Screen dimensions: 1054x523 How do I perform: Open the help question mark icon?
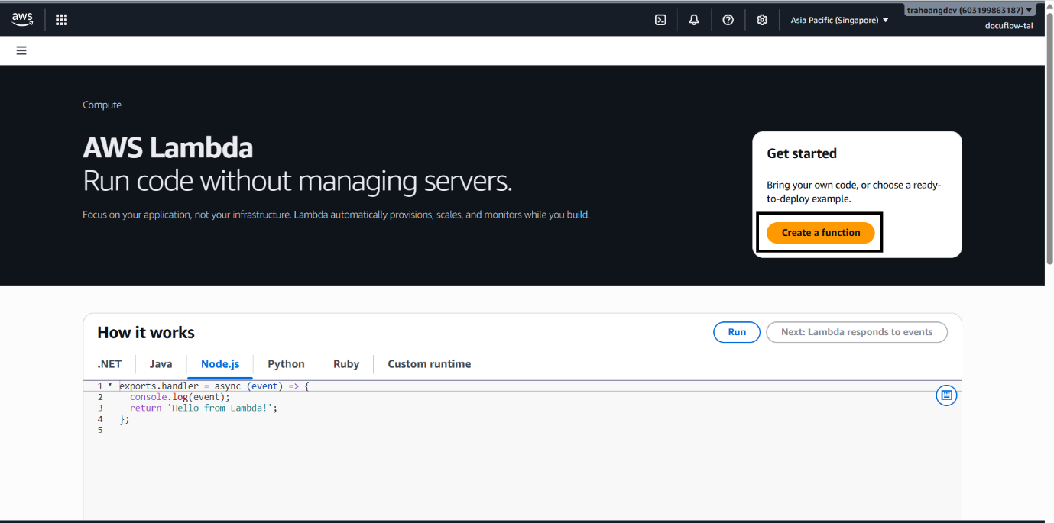(x=728, y=20)
